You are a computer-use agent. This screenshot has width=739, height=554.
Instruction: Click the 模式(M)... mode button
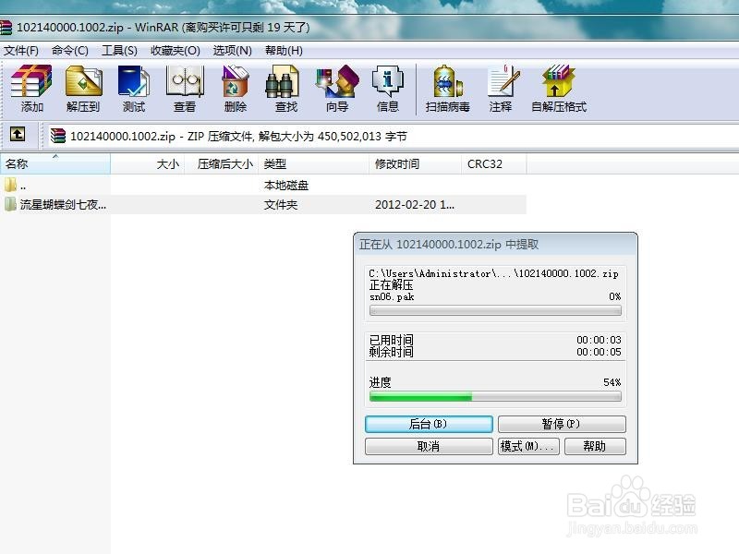pos(528,446)
